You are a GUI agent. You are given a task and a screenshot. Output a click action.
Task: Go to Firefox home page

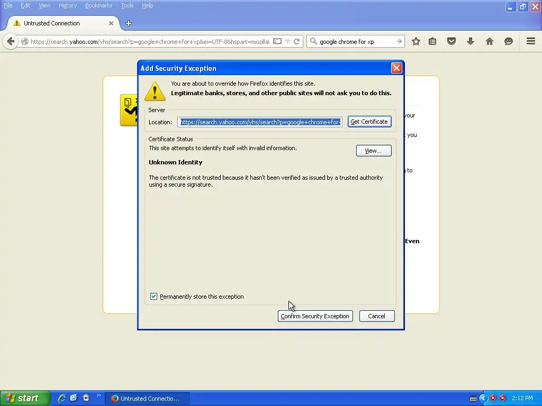490,41
